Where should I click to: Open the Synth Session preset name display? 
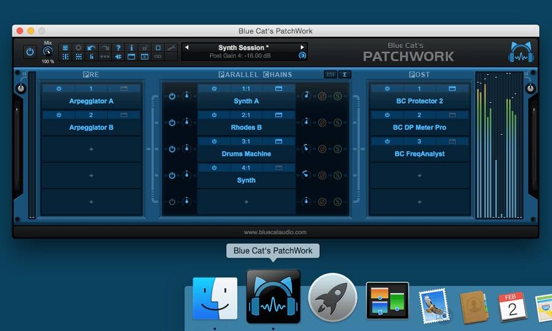tap(243, 48)
